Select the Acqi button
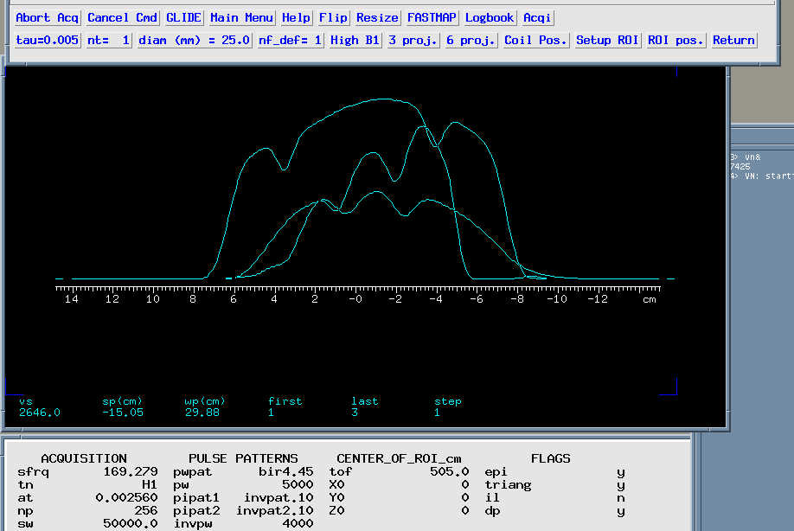This screenshot has width=794, height=531. click(537, 17)
